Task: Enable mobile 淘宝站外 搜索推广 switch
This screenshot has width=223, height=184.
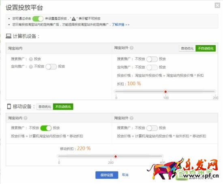Action: tap(152, 128)
